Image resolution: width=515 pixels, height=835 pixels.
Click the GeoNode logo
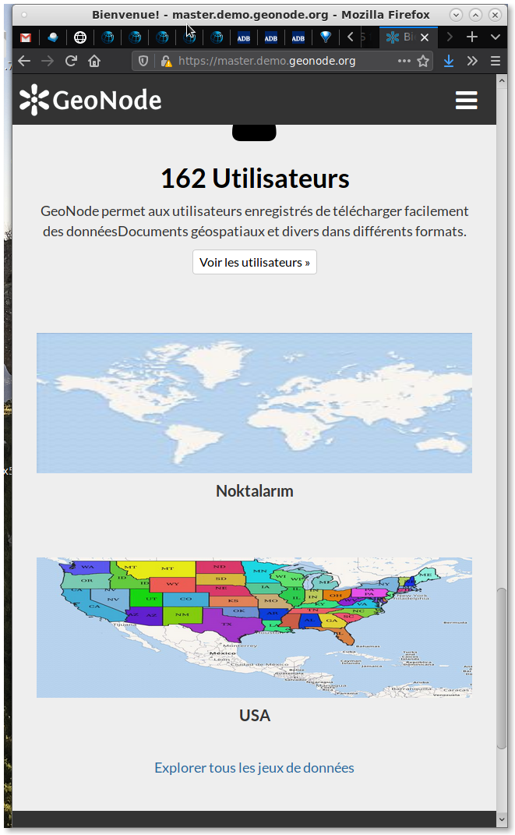(x=90, y=100)
